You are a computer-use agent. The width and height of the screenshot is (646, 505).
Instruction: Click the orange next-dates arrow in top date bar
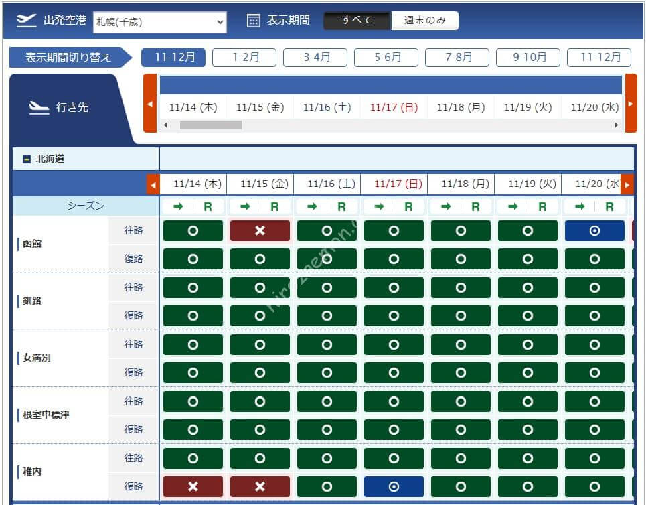click(631, 103)
